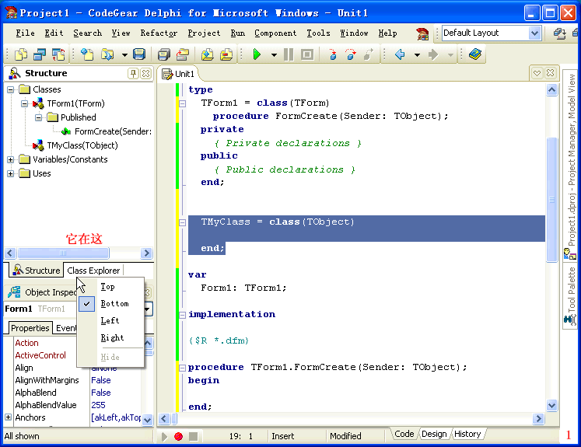Collapse the TForm1(TForm) tree node
This screenshot has height=447, width=581.
(x=24, y=103)
